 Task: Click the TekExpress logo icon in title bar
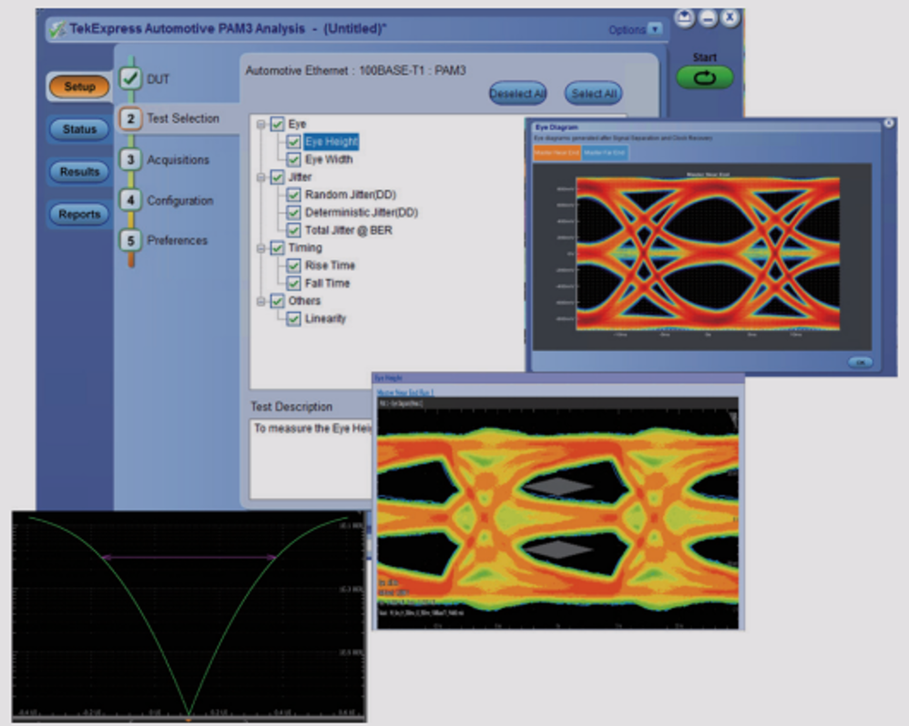coord(57,29)
